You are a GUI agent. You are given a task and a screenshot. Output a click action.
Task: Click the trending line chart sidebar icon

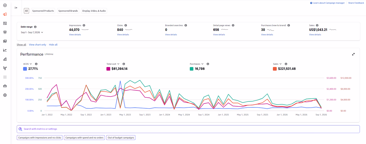pos(5,50)
